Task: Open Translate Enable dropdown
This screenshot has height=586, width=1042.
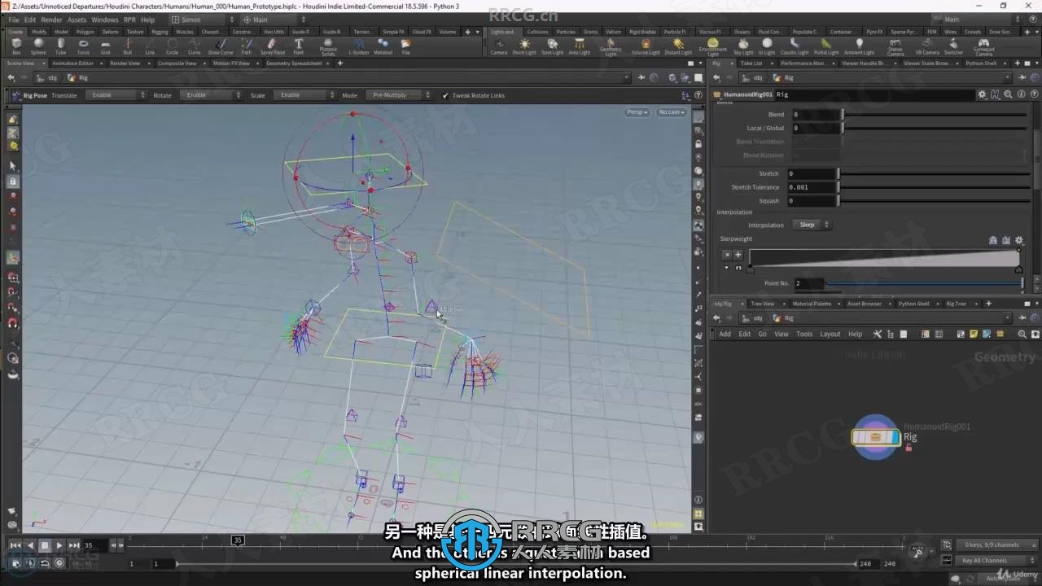Action: [x=115, y=95]
